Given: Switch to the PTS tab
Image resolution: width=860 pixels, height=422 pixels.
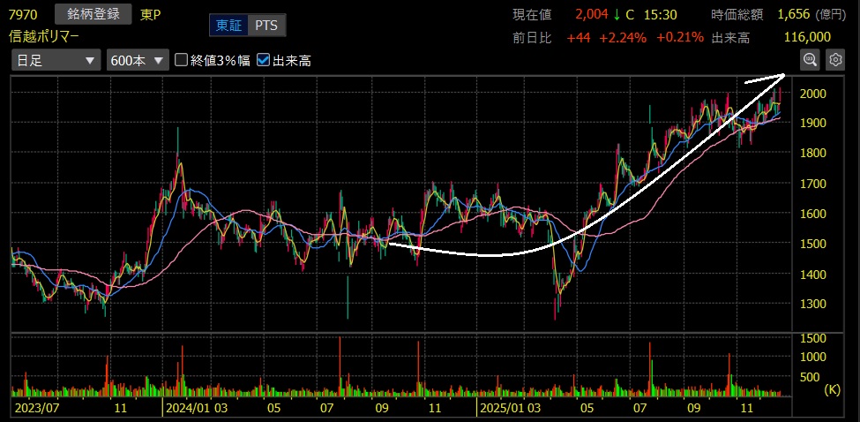Looking at the screenshot, I should click(x=265, y=26).
